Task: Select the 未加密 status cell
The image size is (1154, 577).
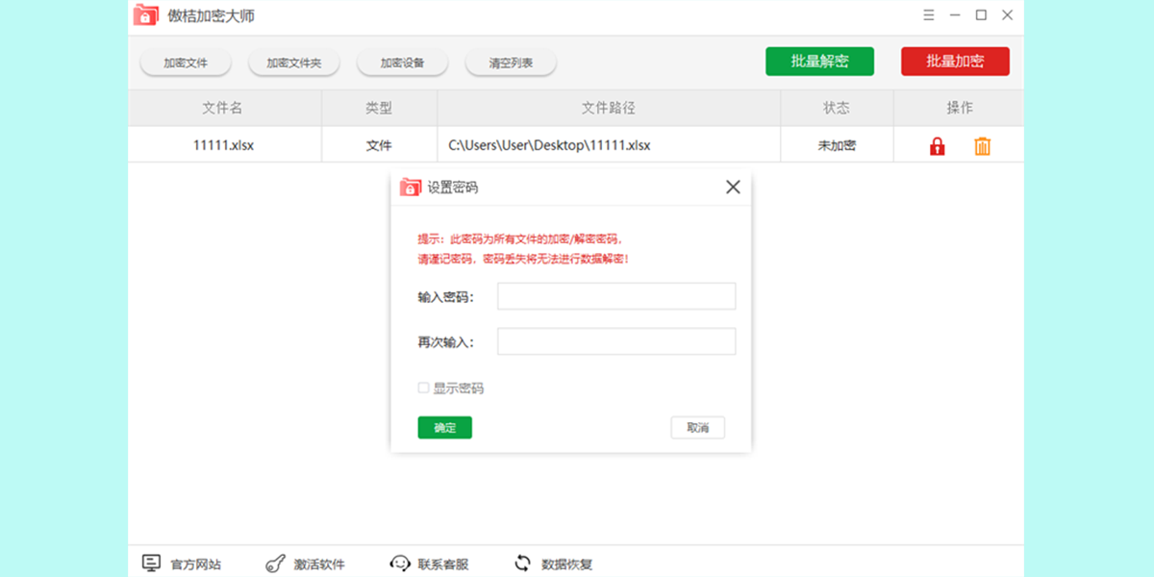Action: (x=837, y=144)
